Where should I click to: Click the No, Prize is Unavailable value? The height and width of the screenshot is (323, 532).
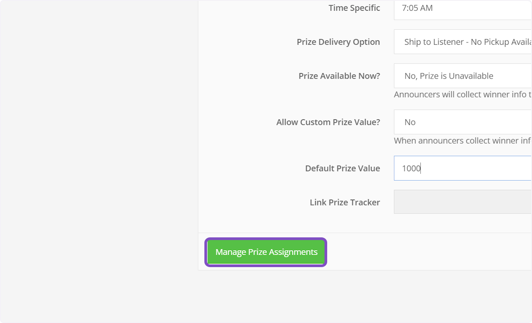coord(448,75)
